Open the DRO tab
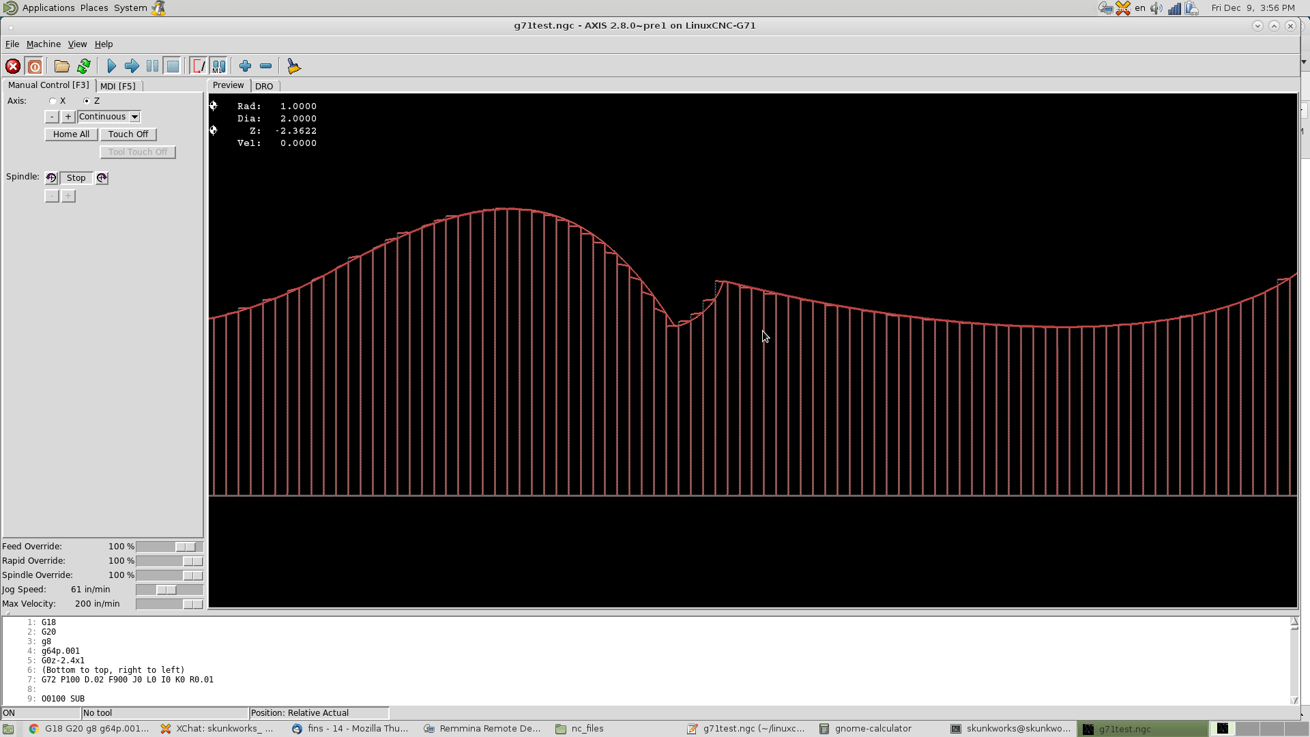1310x737 pixels. pos(265,86)
